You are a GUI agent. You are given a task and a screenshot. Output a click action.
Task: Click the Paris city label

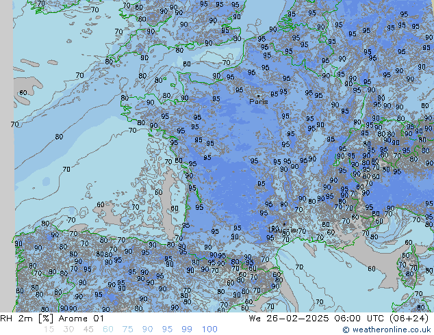pos(259,102)
